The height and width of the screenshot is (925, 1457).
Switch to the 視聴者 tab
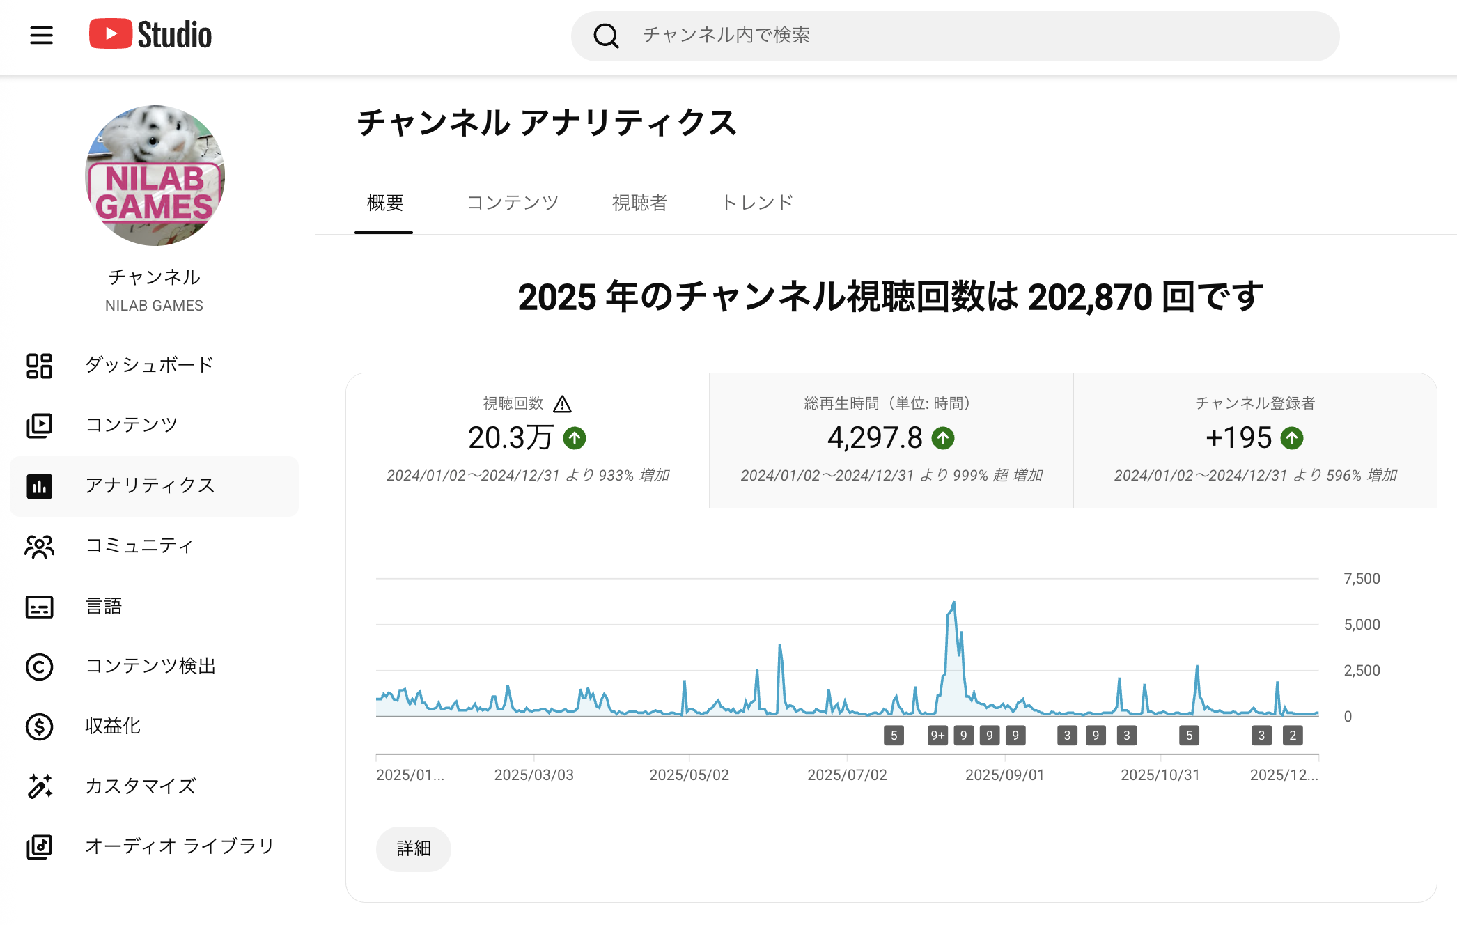click(639, 203)
